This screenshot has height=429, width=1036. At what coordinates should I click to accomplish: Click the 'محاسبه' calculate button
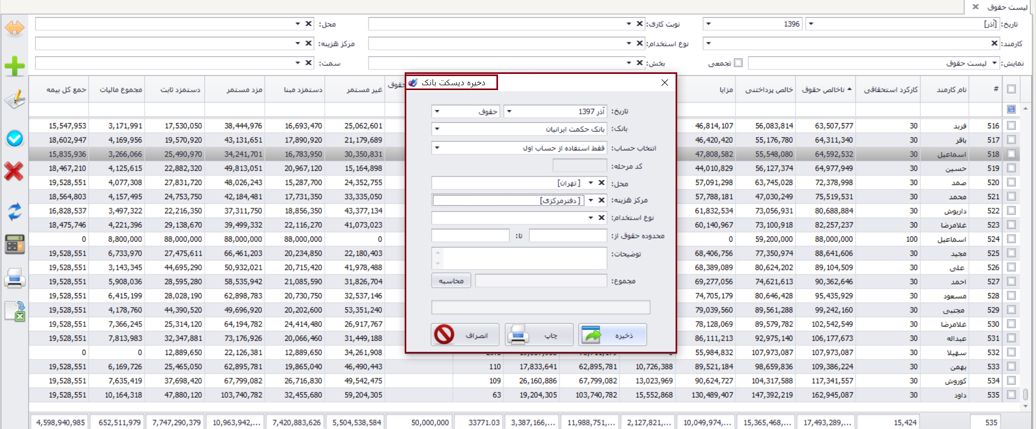pos(451,281)
